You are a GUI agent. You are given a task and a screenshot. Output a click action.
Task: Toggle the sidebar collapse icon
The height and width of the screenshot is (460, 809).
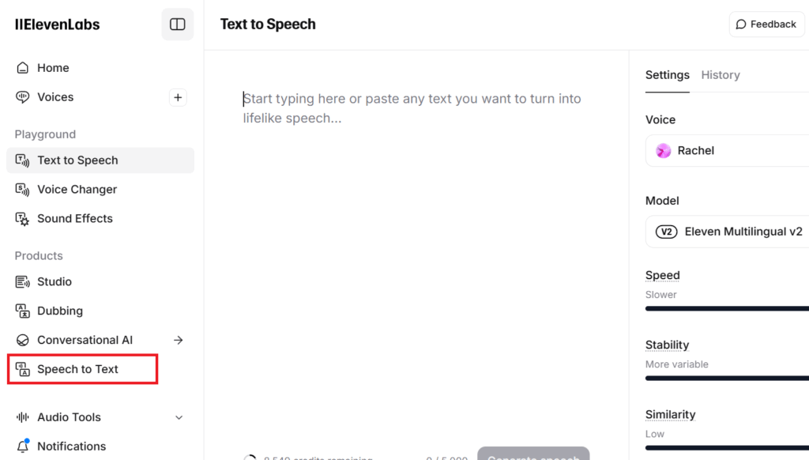click(x=177, y=25)
